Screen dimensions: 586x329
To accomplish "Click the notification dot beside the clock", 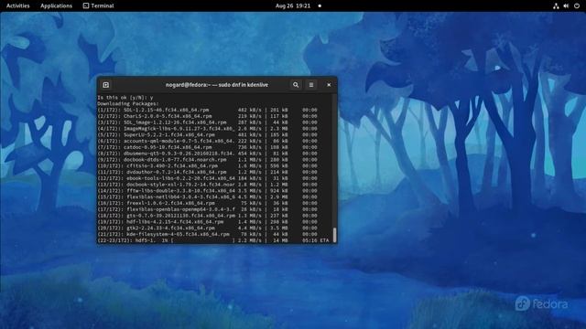I will [x=320, y=6].
